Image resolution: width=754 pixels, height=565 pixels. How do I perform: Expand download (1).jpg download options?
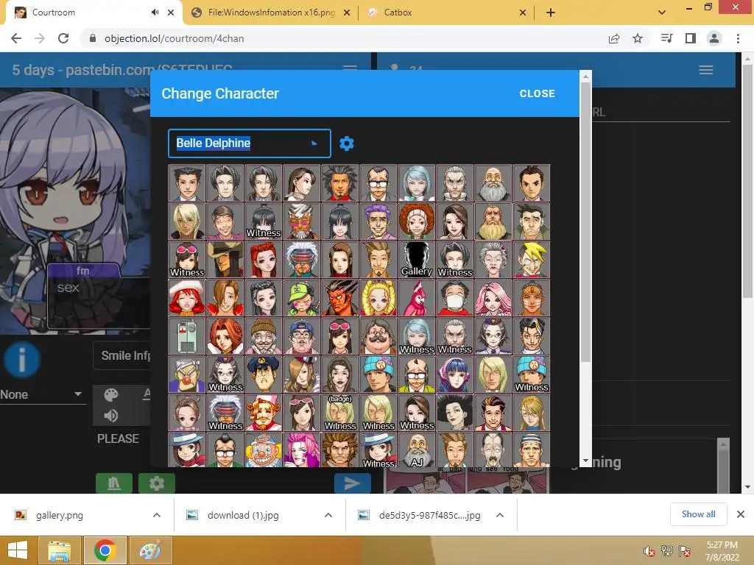(328, 515)
